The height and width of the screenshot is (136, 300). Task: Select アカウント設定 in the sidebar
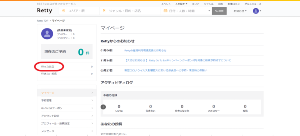(67, 116)
